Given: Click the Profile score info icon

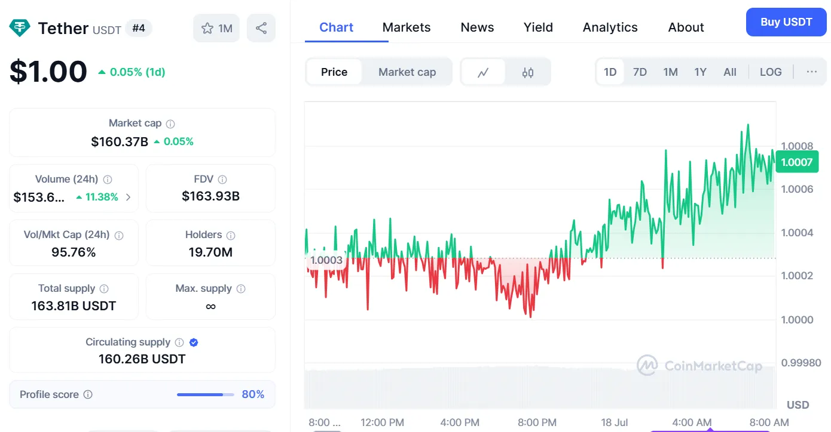Looking at the screenshot, I should pos(88,394).
